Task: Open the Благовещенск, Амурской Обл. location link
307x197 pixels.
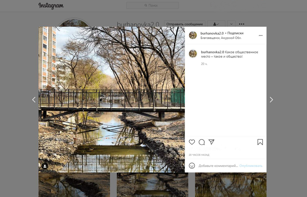Action: (x=221, y=38)
